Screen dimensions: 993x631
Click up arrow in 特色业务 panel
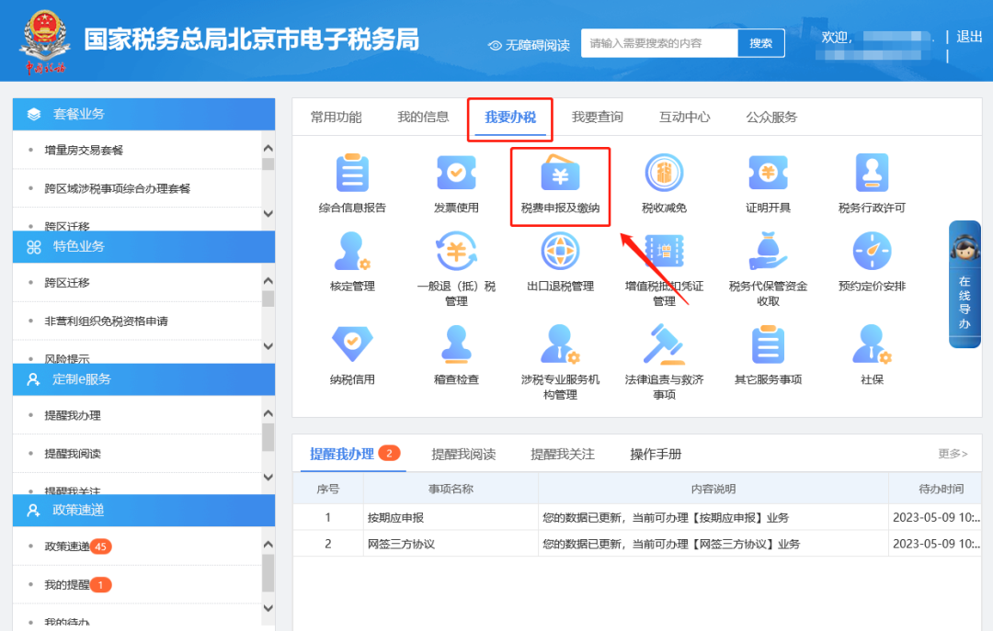pyautogui.click(x=268, y=280)
